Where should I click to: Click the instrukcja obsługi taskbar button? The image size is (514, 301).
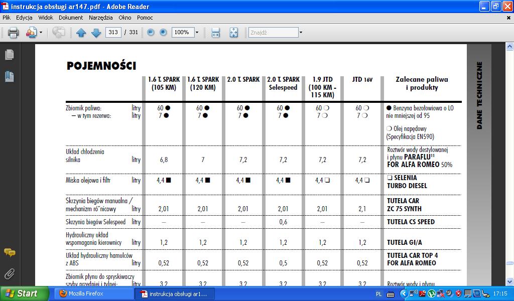coord(176,294)
